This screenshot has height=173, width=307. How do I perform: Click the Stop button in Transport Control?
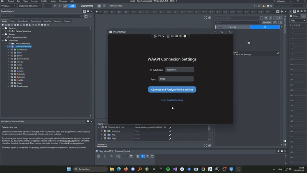(x=99, y=156)
